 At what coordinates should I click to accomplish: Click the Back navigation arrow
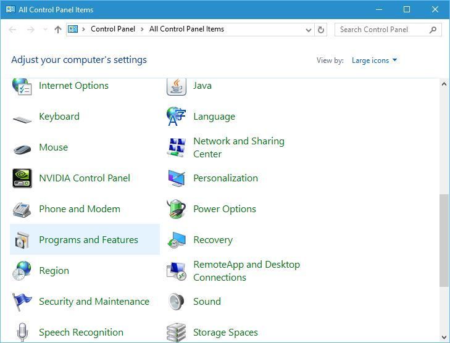pyautogui.click(x=12, y=30)
